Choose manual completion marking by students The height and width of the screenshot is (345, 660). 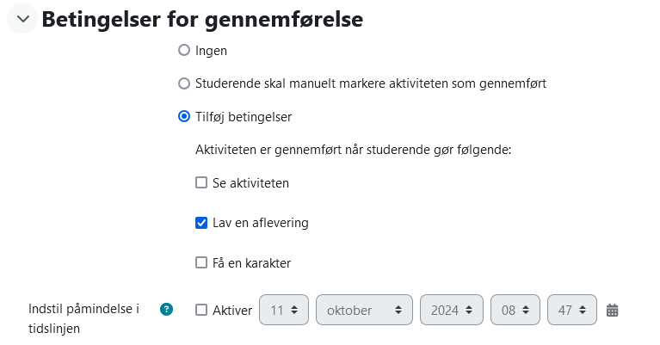point(184,83)
